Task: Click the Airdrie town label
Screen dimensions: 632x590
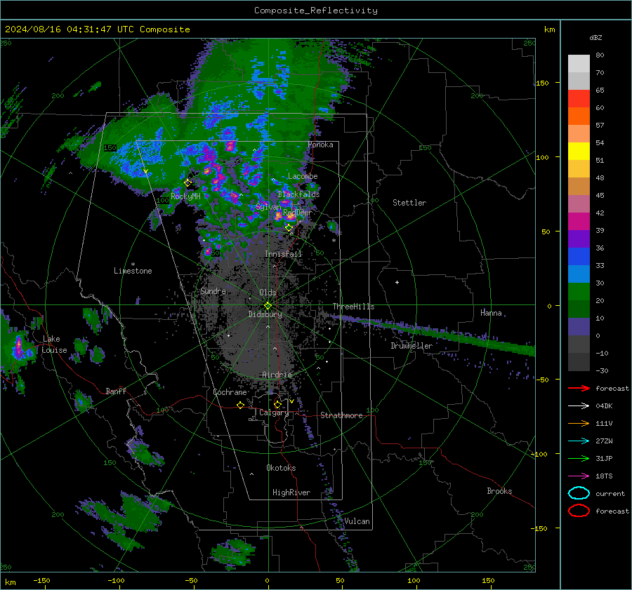Action: [277, 375]
